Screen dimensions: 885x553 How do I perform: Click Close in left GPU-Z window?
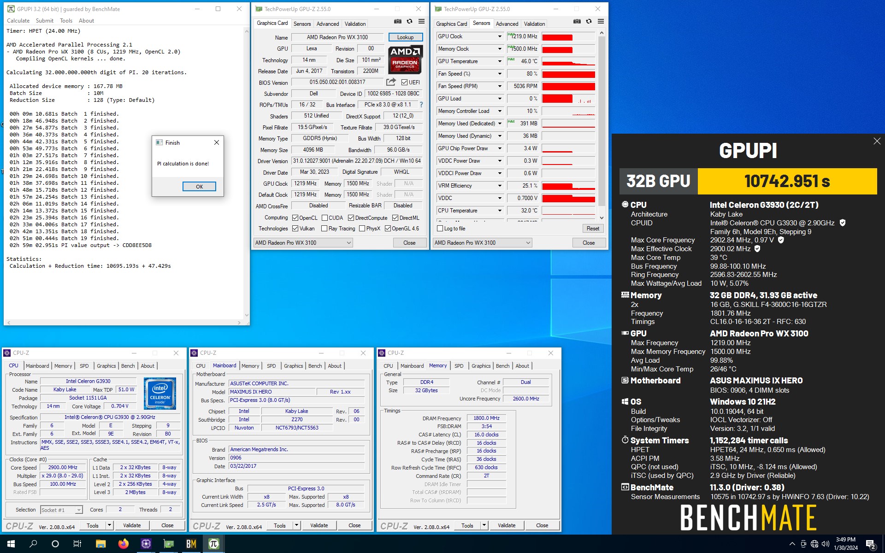[409, 243]
